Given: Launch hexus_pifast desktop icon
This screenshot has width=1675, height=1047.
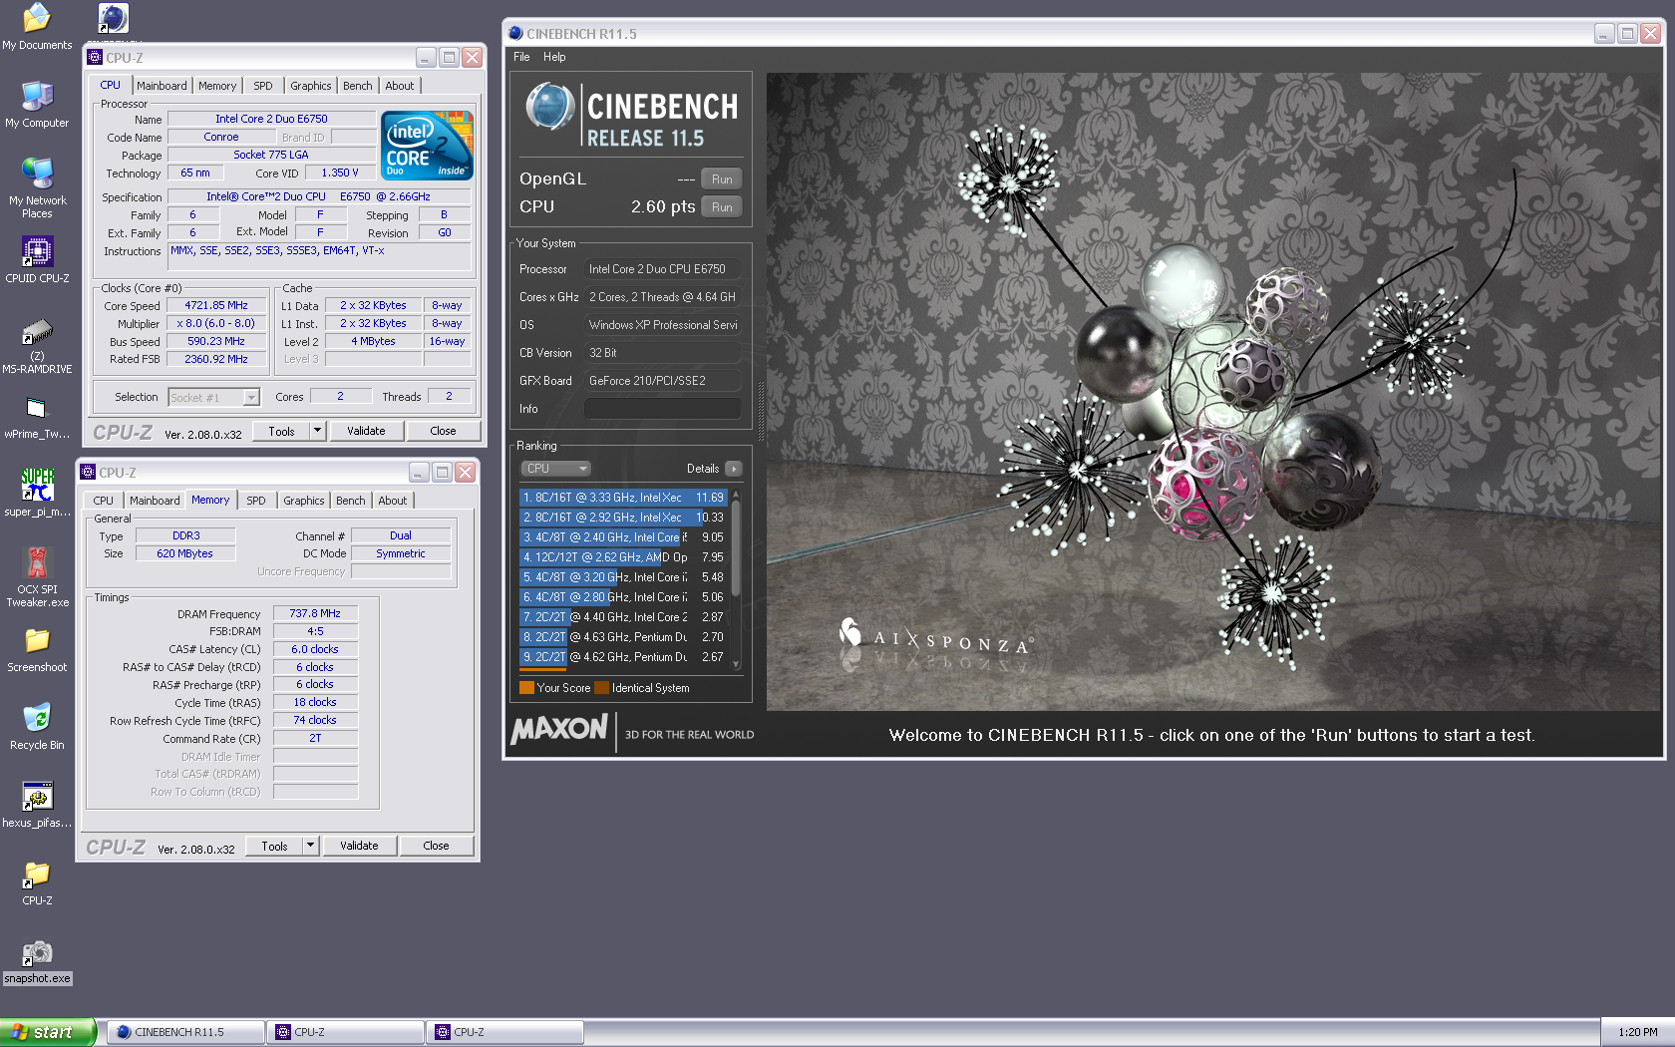Looking at the screenshot, I should (37, 805).
